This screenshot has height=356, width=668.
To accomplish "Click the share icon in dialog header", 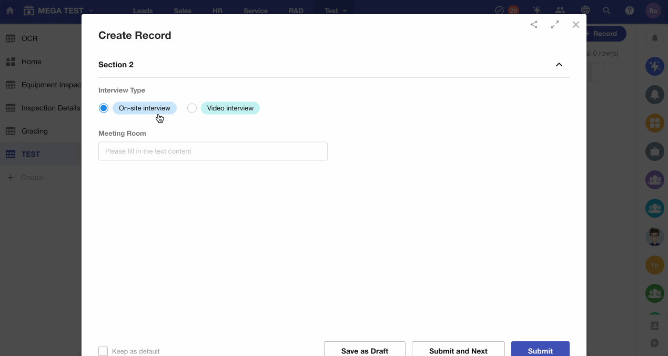I will (x=534, y=25).
